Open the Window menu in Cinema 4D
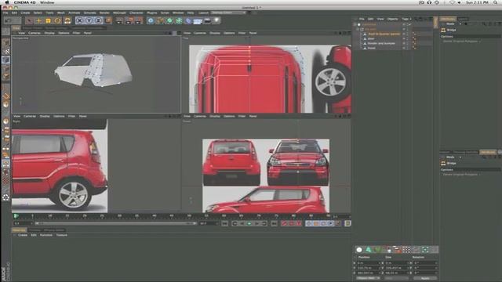The height and width of the screenshot is (282, 502). [178, 13]
